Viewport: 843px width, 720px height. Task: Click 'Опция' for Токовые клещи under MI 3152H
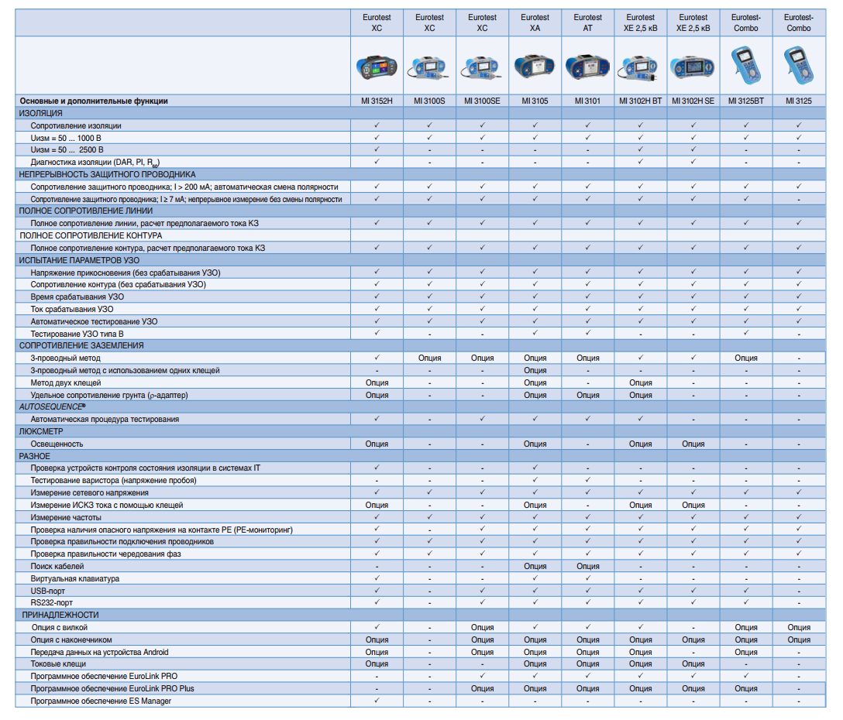pyautogui.click(x=377, y=664)
